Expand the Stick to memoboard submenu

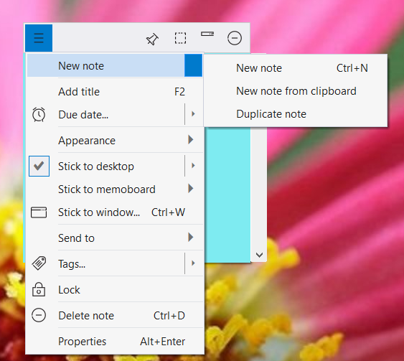(191, 189)
